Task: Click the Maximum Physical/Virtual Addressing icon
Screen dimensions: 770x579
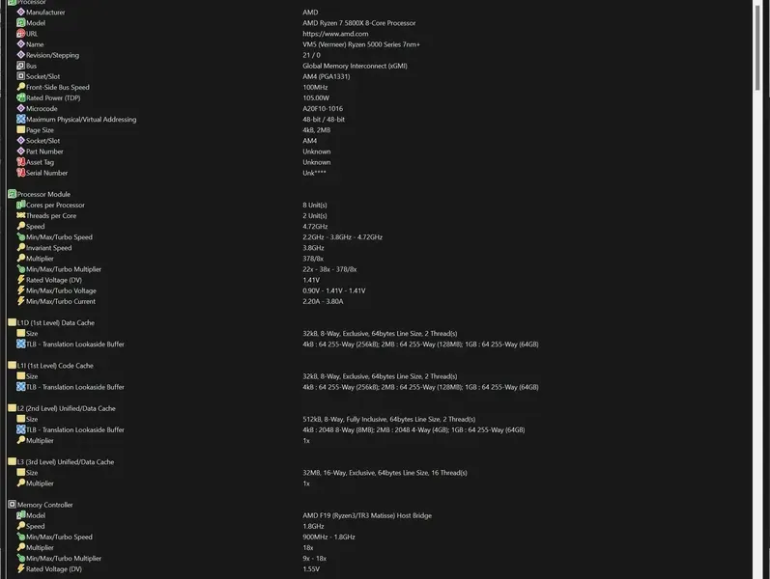Action: point(21,120)
